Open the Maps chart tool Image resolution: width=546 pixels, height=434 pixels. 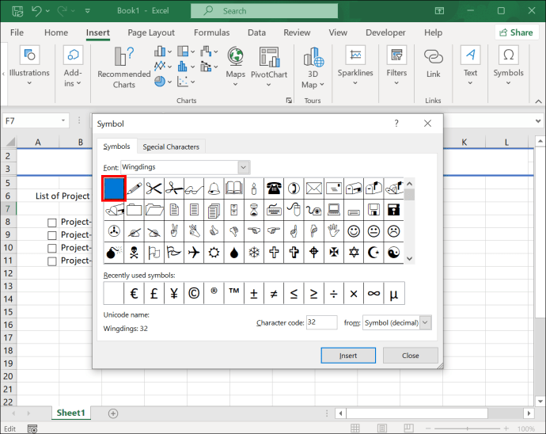pyautogui.click(x=235, y=67)
